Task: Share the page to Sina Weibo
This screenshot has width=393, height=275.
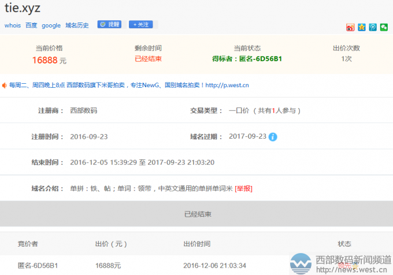Action: click(x=350, y=27)
